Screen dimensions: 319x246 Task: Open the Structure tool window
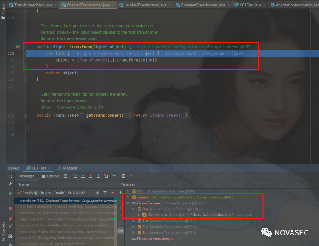pos(3,232)
